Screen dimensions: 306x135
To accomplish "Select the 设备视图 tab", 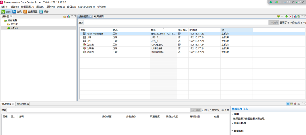I will tap(83, 17).
